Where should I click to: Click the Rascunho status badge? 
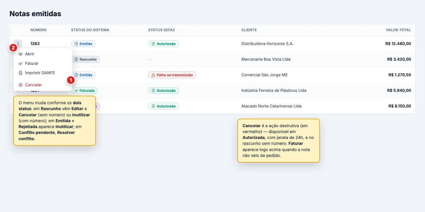86,59
